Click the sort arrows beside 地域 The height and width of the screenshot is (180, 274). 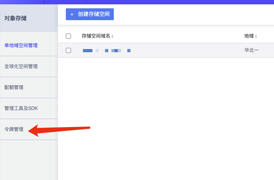[x=256, y=36]
